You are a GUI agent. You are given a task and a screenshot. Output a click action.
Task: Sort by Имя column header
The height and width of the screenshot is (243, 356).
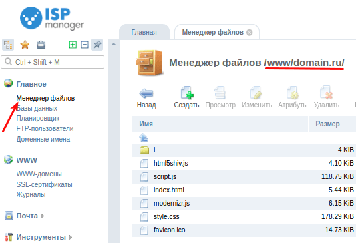(220, 124)
